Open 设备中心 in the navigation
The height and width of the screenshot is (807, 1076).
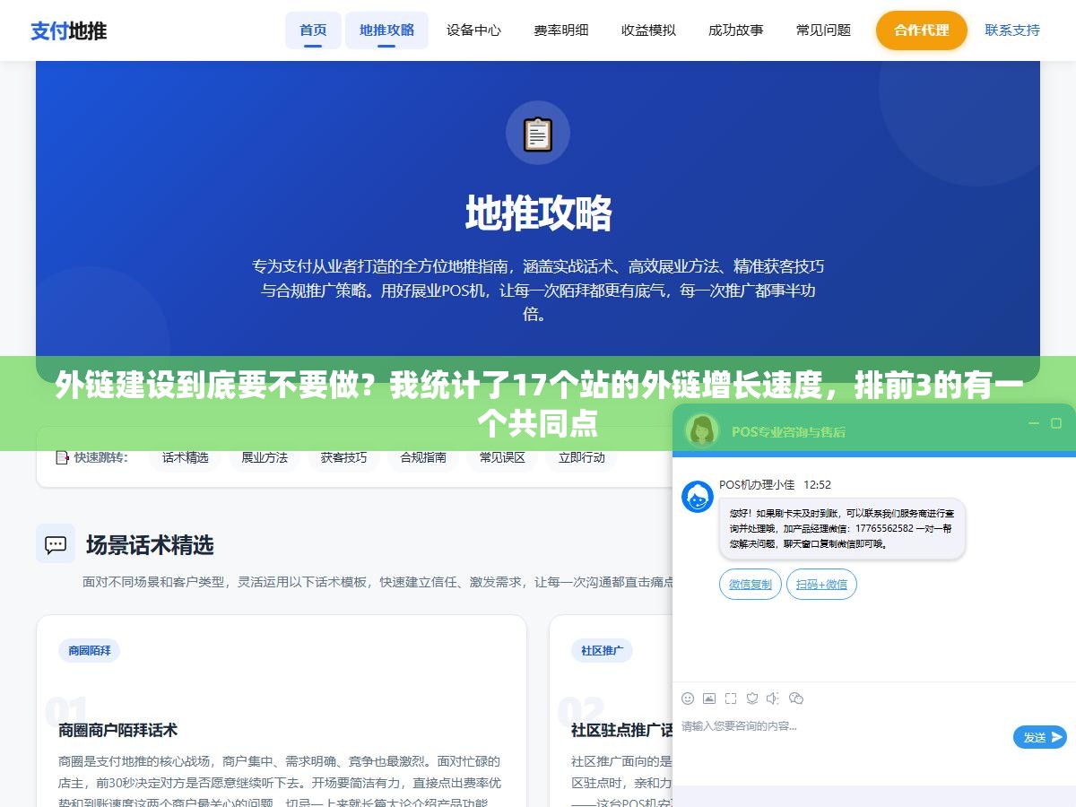pos(473,30)
